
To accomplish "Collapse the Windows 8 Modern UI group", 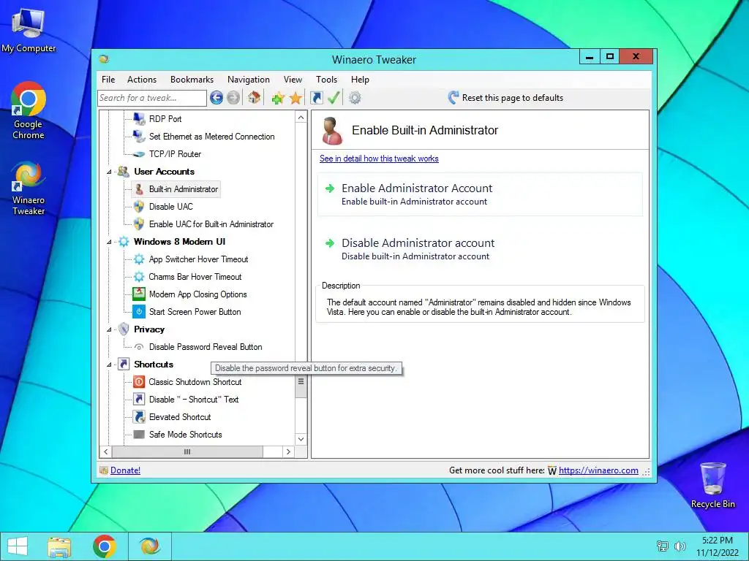I will pyautogui.click(x=109, y=242).
